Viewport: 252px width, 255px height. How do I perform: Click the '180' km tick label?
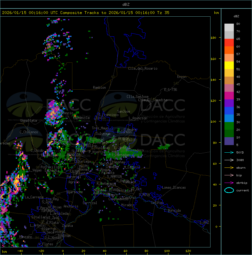[213, 38]
